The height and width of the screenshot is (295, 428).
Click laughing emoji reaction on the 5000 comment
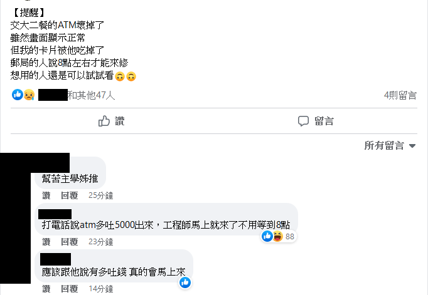click(x=277, y=236)
